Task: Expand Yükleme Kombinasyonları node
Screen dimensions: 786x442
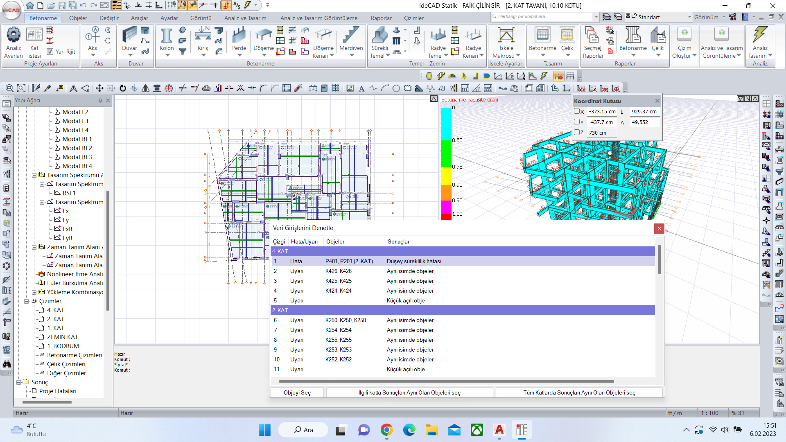Action: coord(34,292)
